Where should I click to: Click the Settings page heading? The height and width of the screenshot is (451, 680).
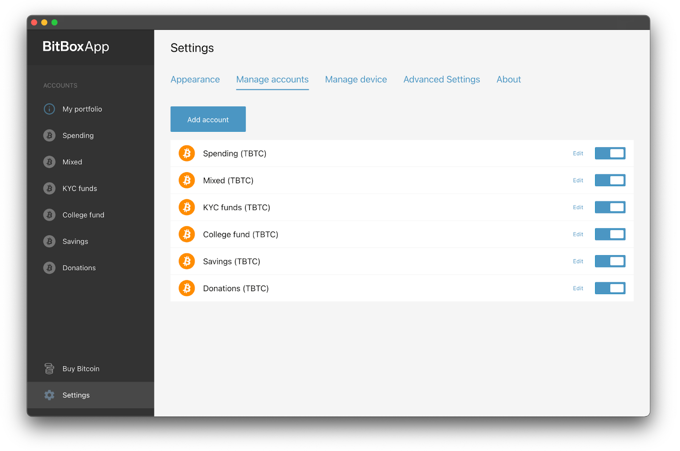tap(192, 48)
